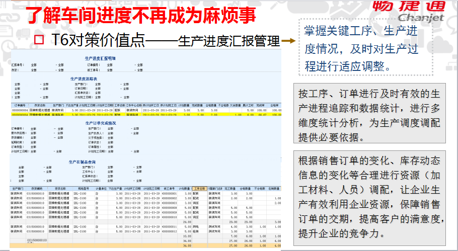
Task: Click the orange grand total row at bottom
Action: [x=145, y=246]
